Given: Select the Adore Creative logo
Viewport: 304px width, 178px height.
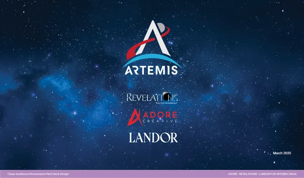Looking at the screenshot, I should (x=152, y=117).
